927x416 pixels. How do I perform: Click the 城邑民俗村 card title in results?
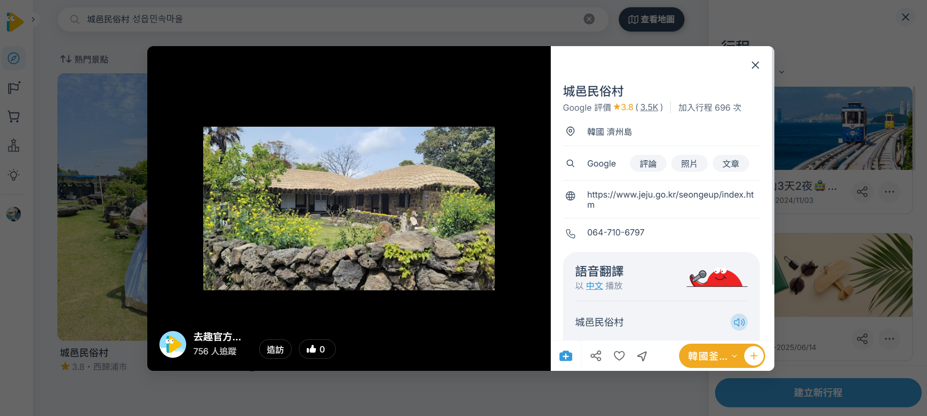[x=84, y=353]
